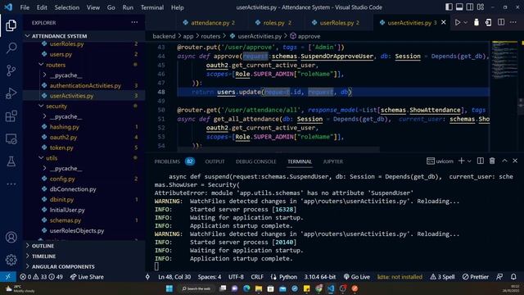Close the userActivities.py tab
This screenshot has width=524, height=295.
click(444, 22)
